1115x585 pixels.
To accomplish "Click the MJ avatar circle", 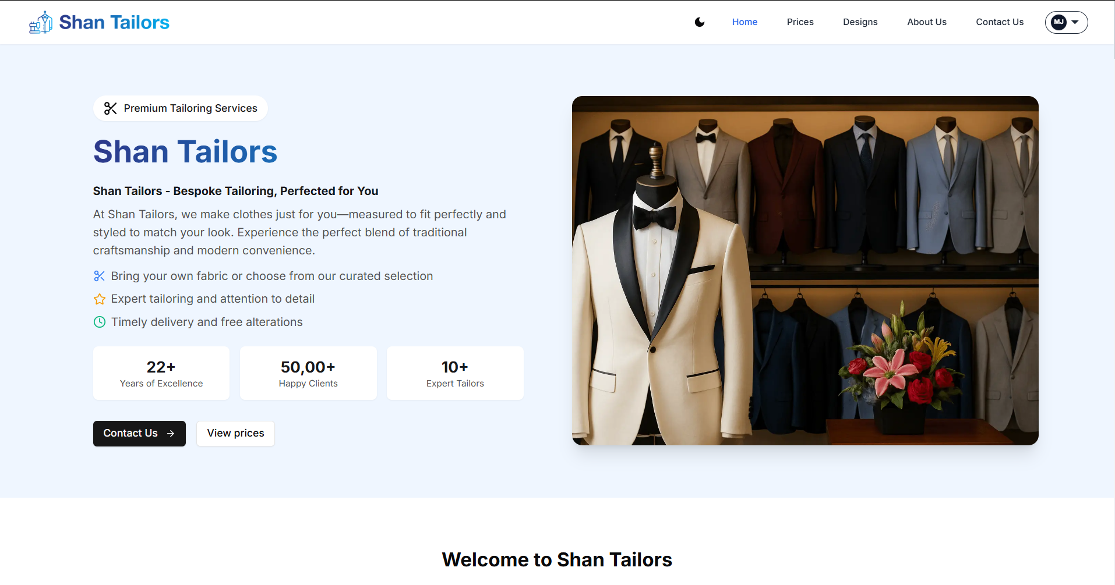I will (x=1058, y=22).
